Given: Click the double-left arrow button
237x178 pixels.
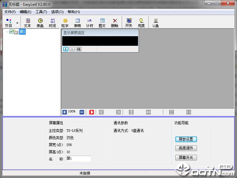Looking at the screenshot, I should click(x=101, y=112).
